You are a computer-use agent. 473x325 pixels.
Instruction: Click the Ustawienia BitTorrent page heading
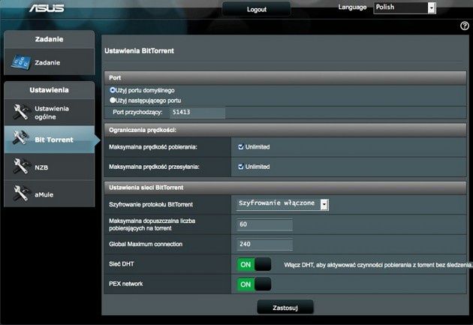[x=139, y=50]
